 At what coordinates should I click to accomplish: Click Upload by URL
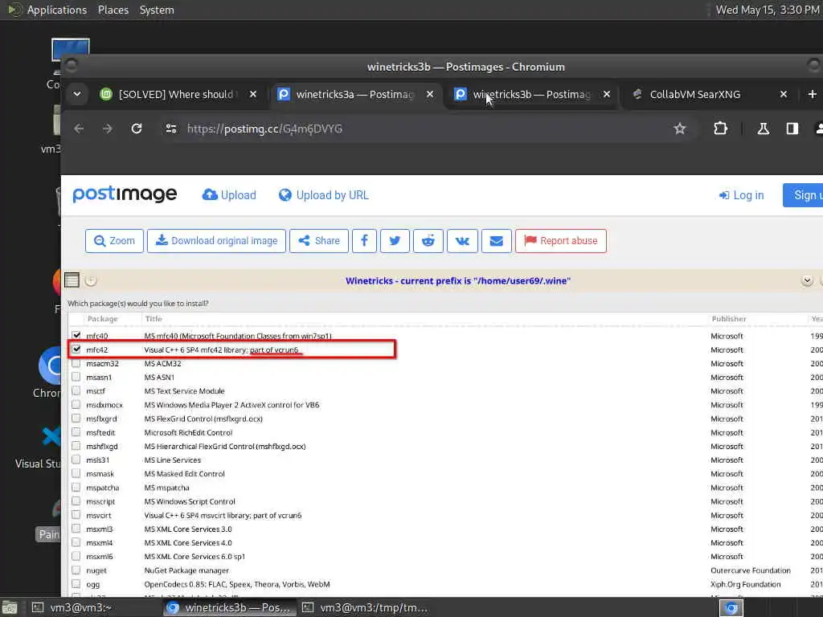coord(324,195)
